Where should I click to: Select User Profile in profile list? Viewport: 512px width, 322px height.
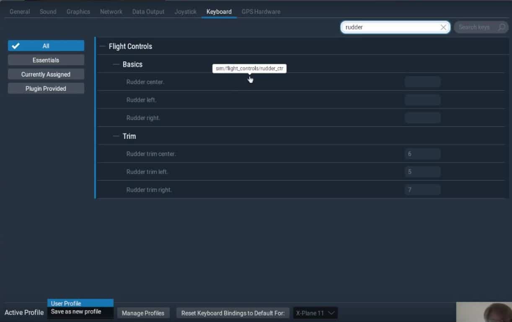[x=66, y=303]
